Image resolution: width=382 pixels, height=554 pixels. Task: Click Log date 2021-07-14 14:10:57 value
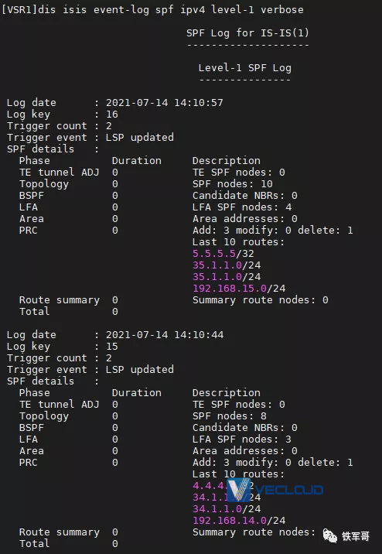pos(165,103)
